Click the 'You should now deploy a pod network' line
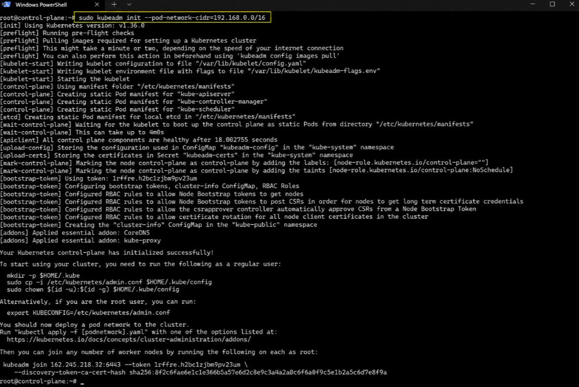Viewport: 579px width, 387px height. pyautogui.click(x=95, y=325)
